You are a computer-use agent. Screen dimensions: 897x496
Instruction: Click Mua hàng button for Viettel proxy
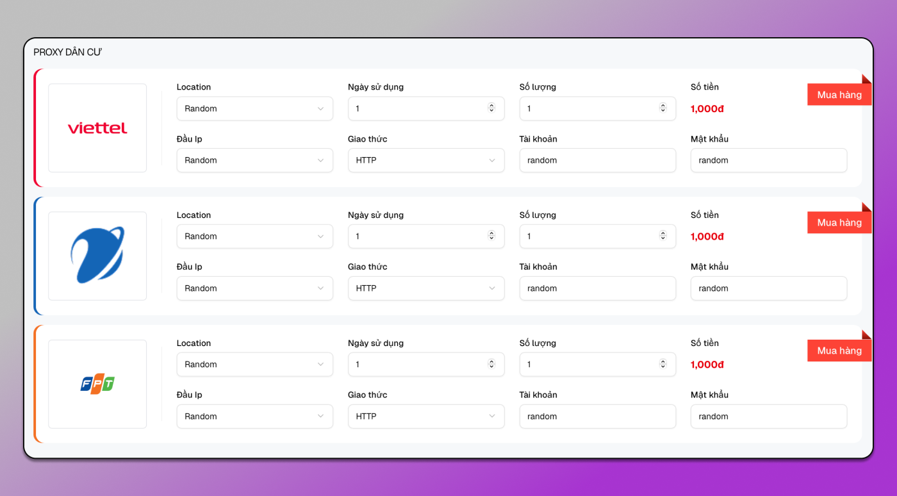839,95
